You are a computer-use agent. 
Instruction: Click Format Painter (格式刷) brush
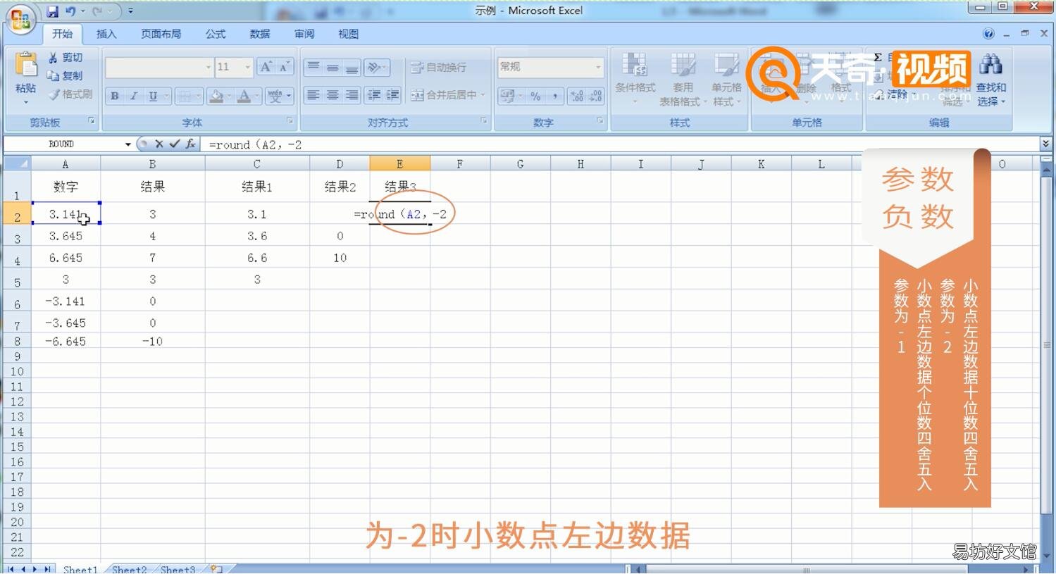(54, 94)
